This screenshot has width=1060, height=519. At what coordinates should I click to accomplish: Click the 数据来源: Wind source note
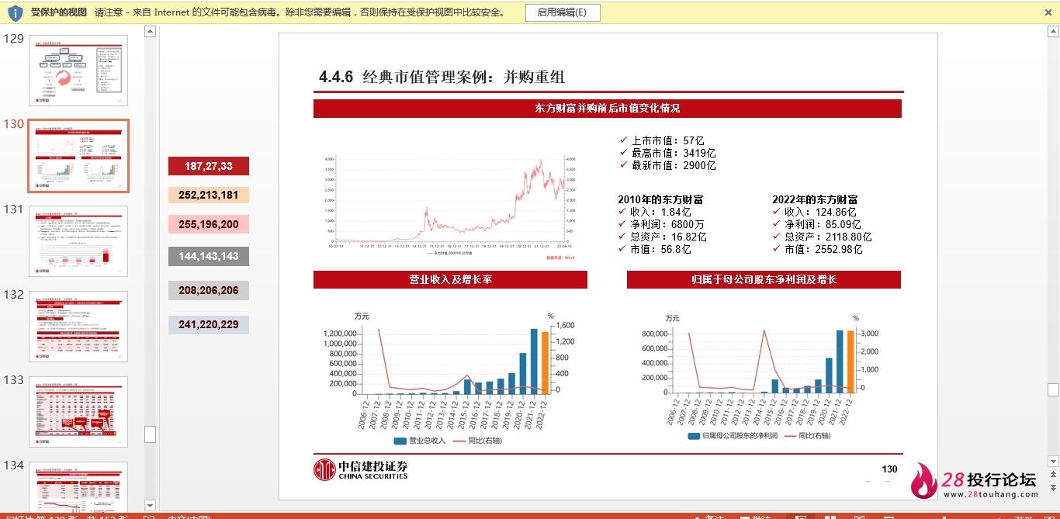click(559, 258)
